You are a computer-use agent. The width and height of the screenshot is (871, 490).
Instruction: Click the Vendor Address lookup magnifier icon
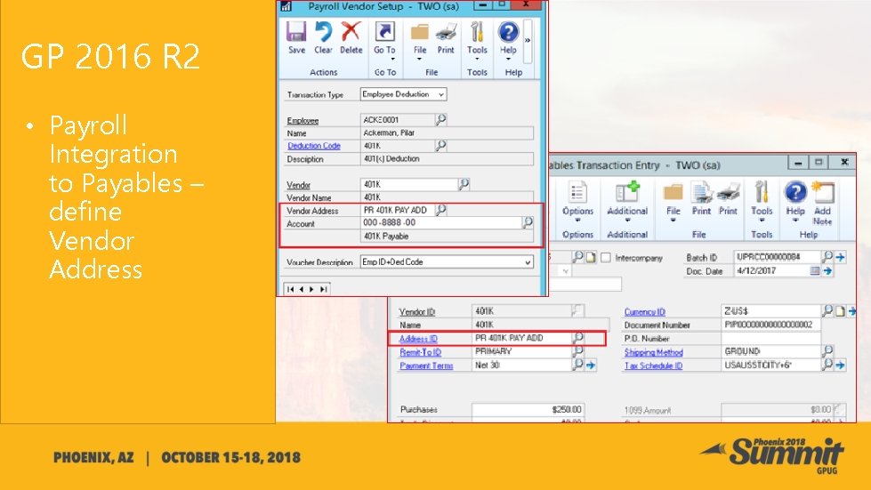click(440, 210)
